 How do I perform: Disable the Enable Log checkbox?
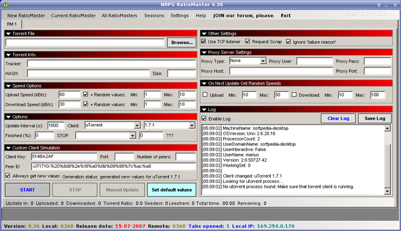point(204,118)
